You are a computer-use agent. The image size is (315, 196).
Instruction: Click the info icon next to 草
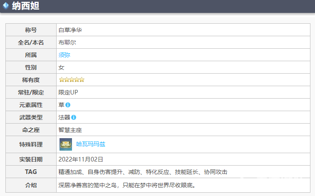click(x=68, y=105)
